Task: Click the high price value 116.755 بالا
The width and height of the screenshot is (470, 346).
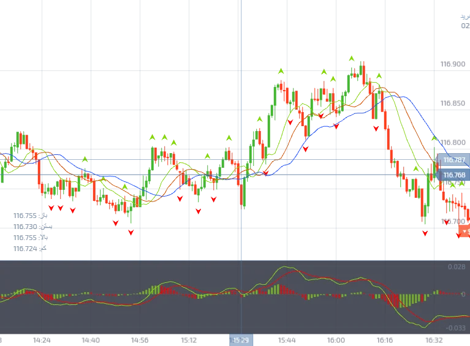Action: tap(31, 238)
